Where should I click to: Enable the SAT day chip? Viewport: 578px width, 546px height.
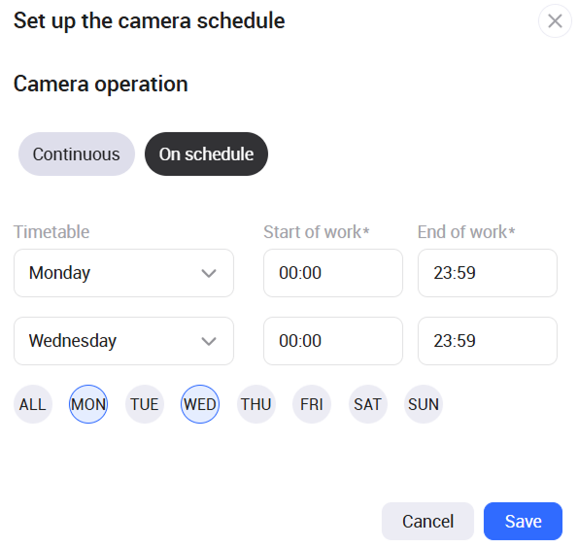368,404
